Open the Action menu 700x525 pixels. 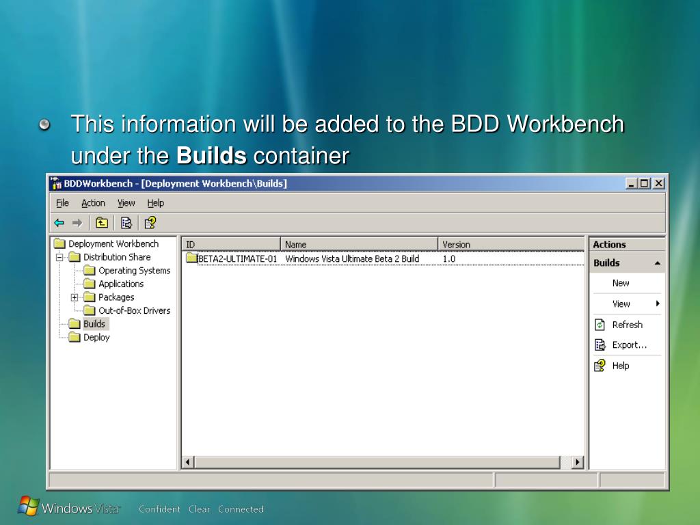(93, 203)
